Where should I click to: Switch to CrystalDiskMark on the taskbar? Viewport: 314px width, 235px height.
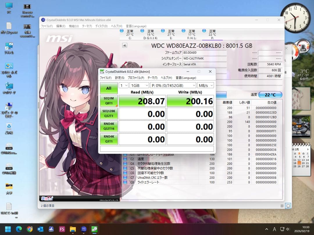pyautogui.click(x=94, y=229)
